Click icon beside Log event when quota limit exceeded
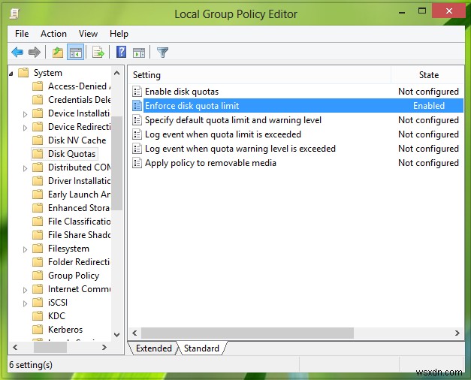Image resolution: width=471 pixels, height=380 pixels. [x=137, y=134]
